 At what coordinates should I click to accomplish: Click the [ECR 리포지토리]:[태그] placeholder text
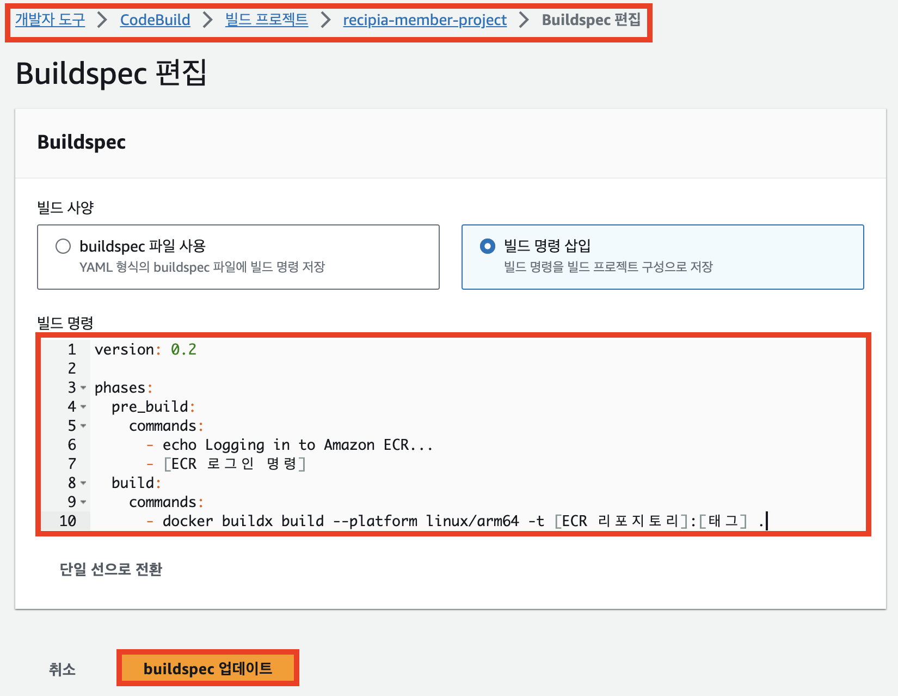(x=651, y=521)
